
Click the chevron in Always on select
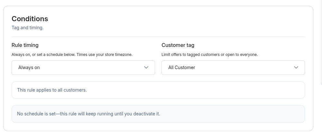tap(146, 67)
